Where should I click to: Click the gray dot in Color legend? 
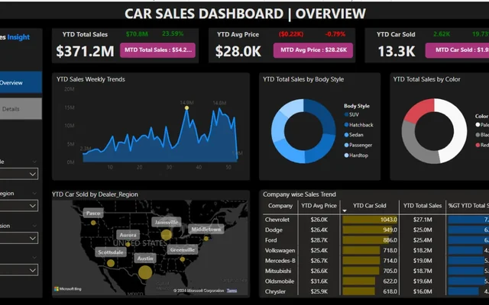pos(478,135)
